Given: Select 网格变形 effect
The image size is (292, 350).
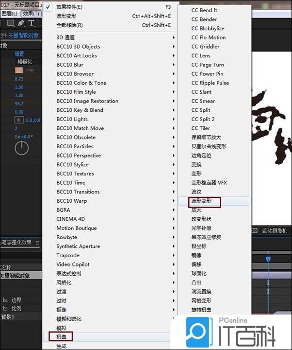Looking at the screenshot, I should coord(214,301).
